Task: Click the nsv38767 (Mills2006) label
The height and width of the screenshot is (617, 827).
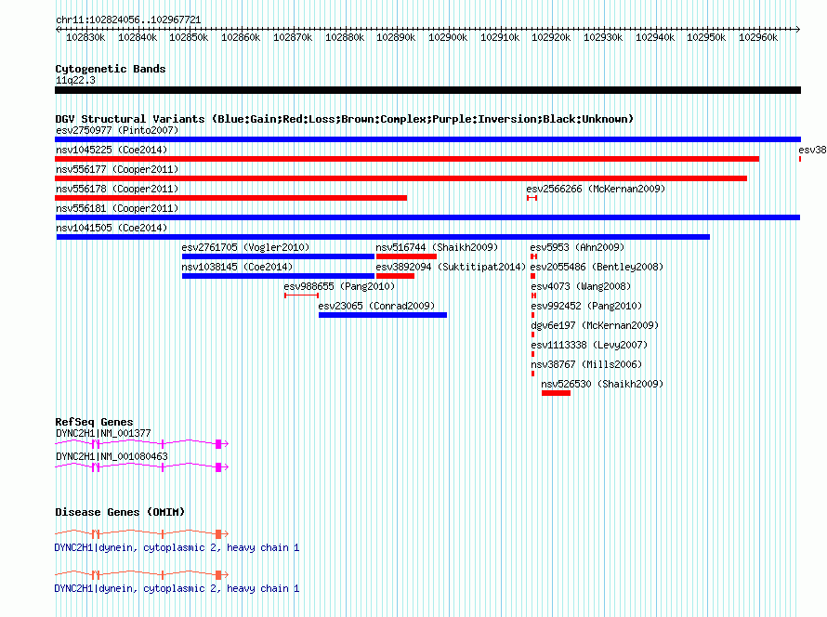Action: point(586,364)
